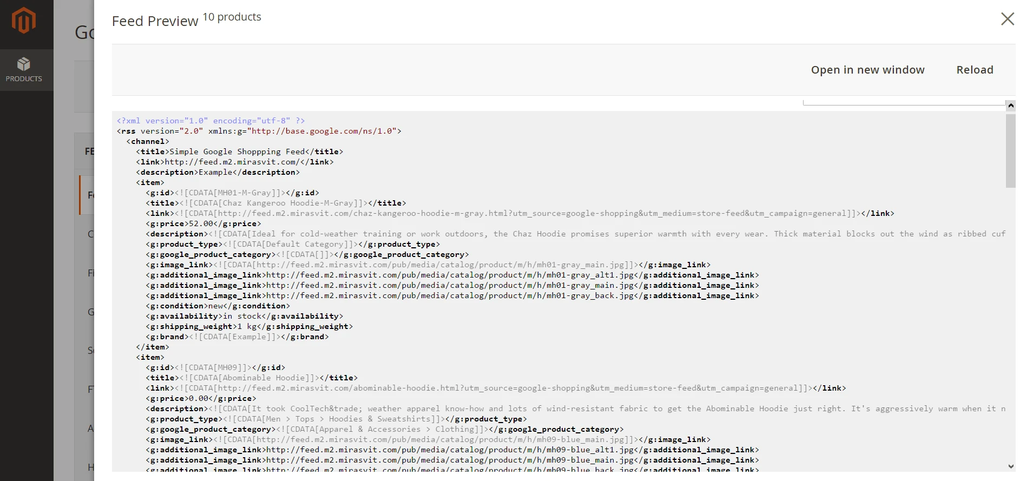Viewport: 1033px width, 481px height.
Task: Click the Magento logo icon
Action: (x=24, y=21)
